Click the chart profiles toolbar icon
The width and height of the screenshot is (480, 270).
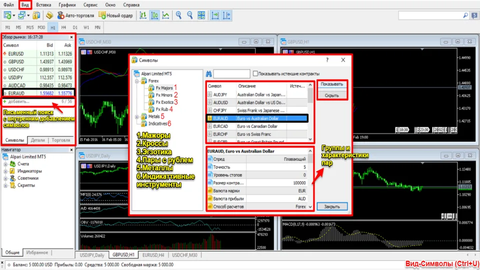click(x=21, y=15)
